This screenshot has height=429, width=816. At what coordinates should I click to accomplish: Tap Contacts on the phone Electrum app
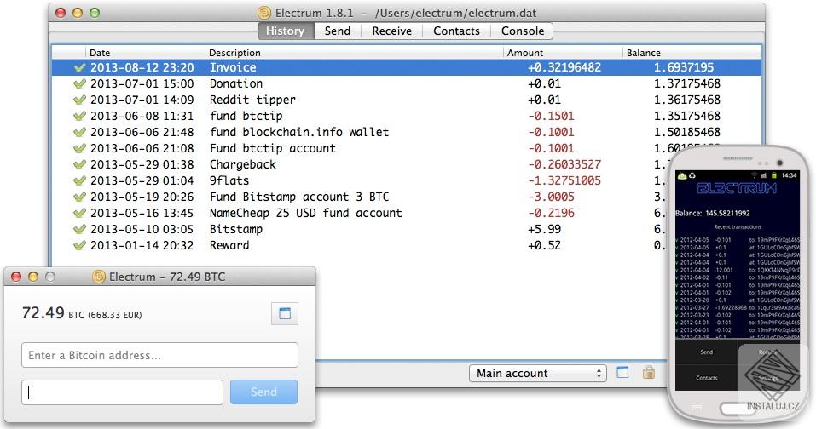706,378
